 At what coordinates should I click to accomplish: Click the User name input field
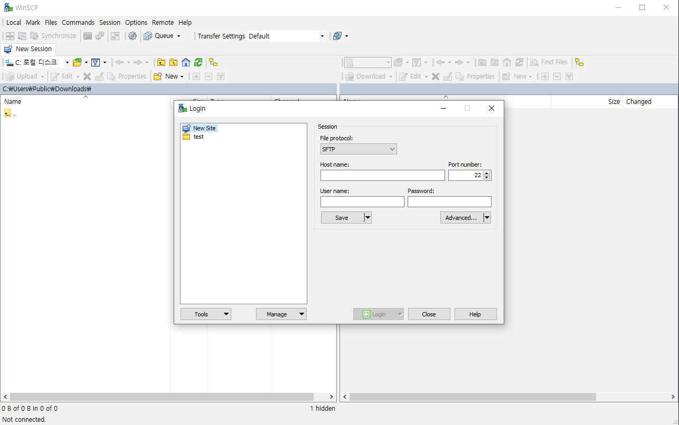tap(362, 202)
